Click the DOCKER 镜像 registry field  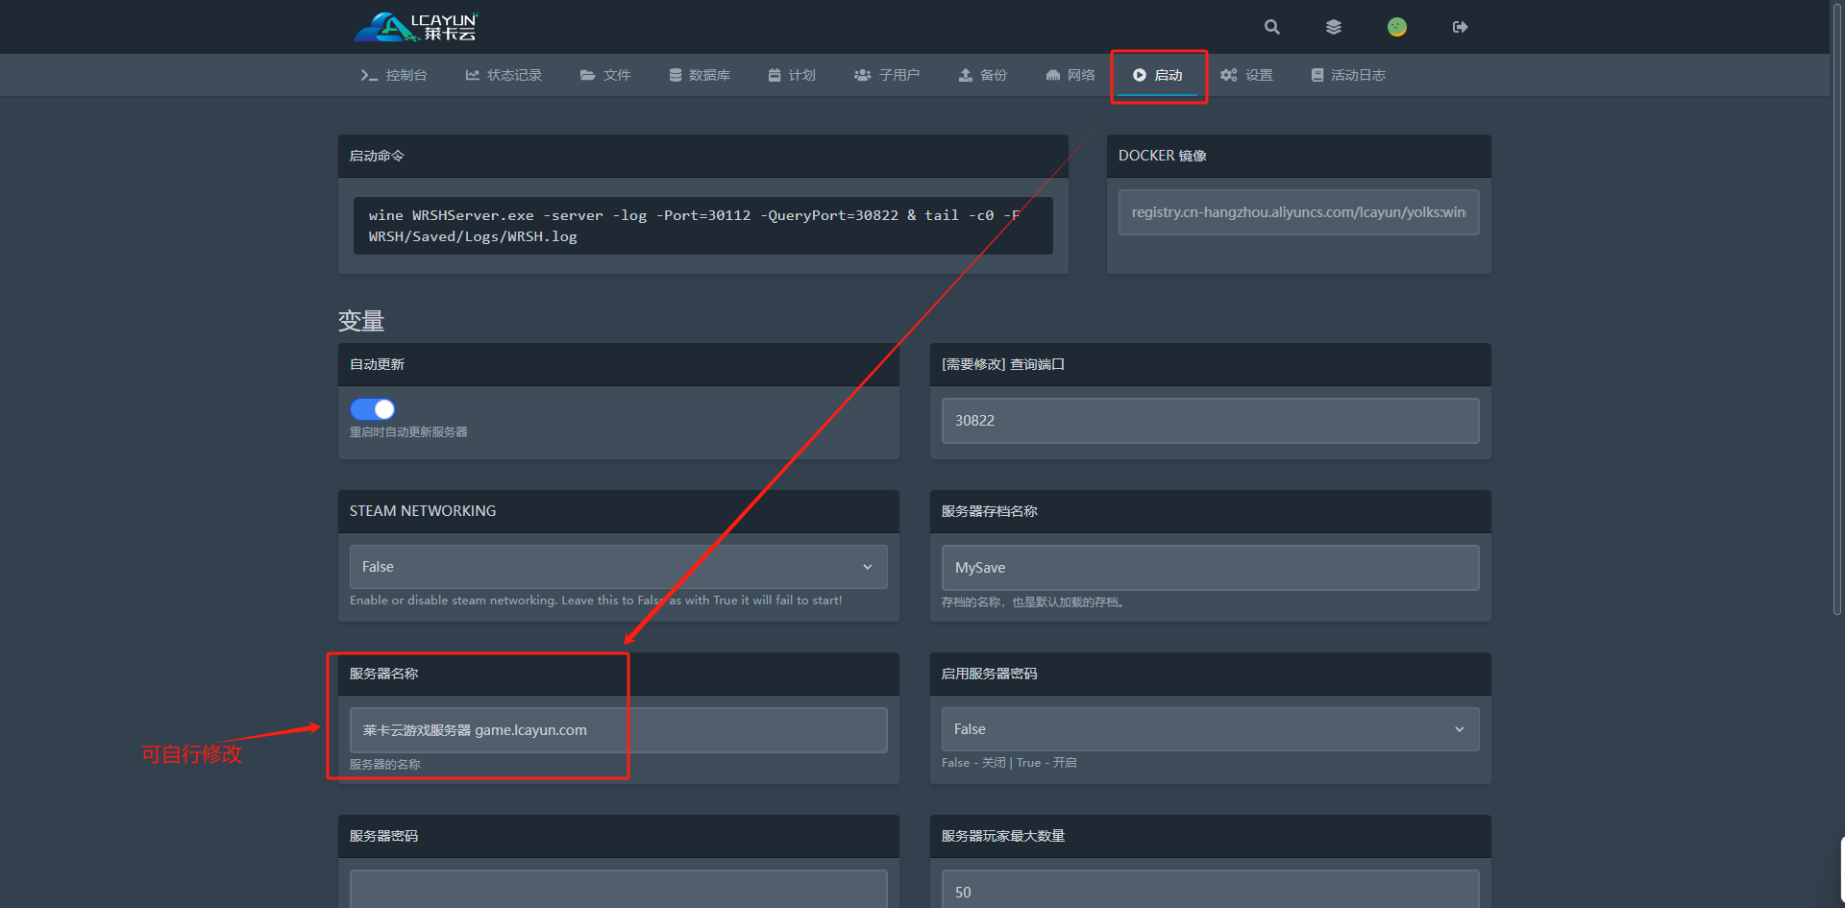click(1298, 212)
